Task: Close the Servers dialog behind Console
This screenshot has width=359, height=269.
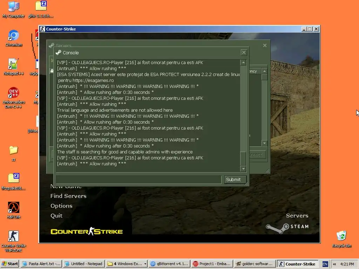Action: (x=265, y=46)
